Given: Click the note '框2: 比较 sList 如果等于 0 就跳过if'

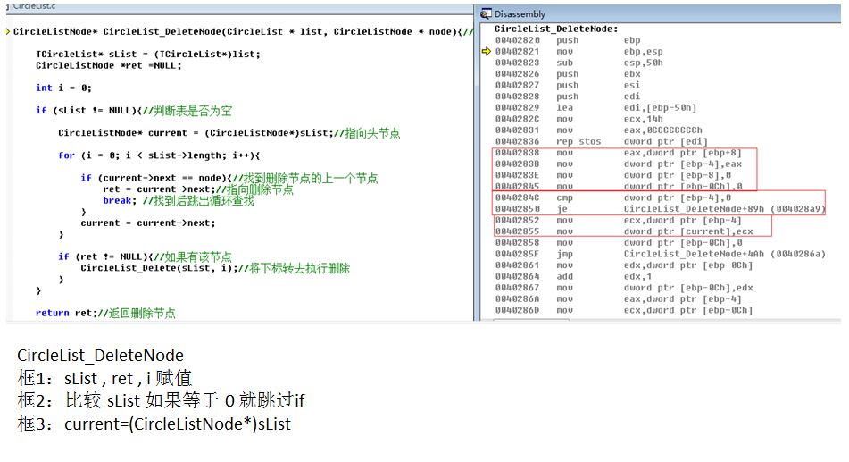Looking at the screenshot, I should [161, 400].
